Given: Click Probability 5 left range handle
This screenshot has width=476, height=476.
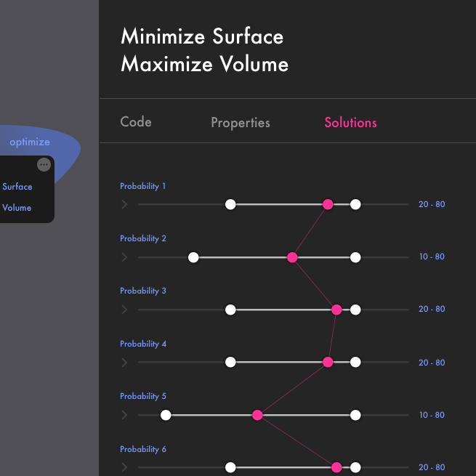Looking at the screenshot, I should click(x=166, y=415).
